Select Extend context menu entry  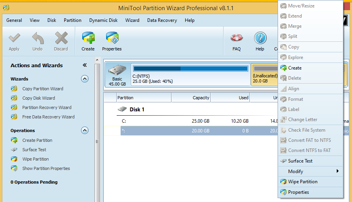pos(311,16)
